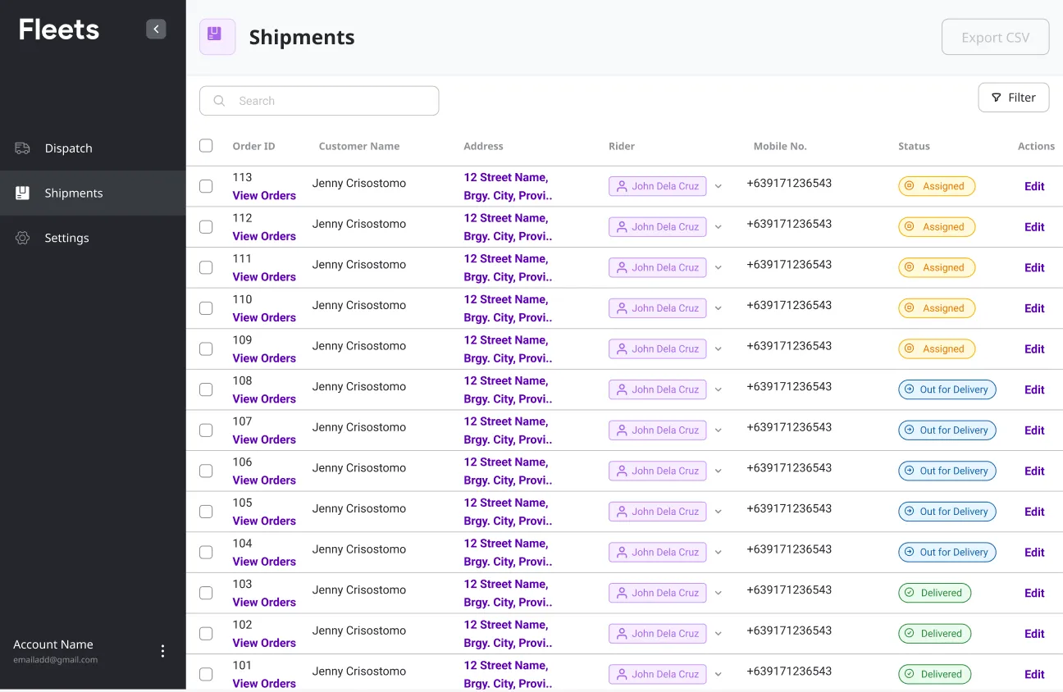Screen dimensions: 1063x692
Task: Click the search magnifier icon
Action: point(219,101)
